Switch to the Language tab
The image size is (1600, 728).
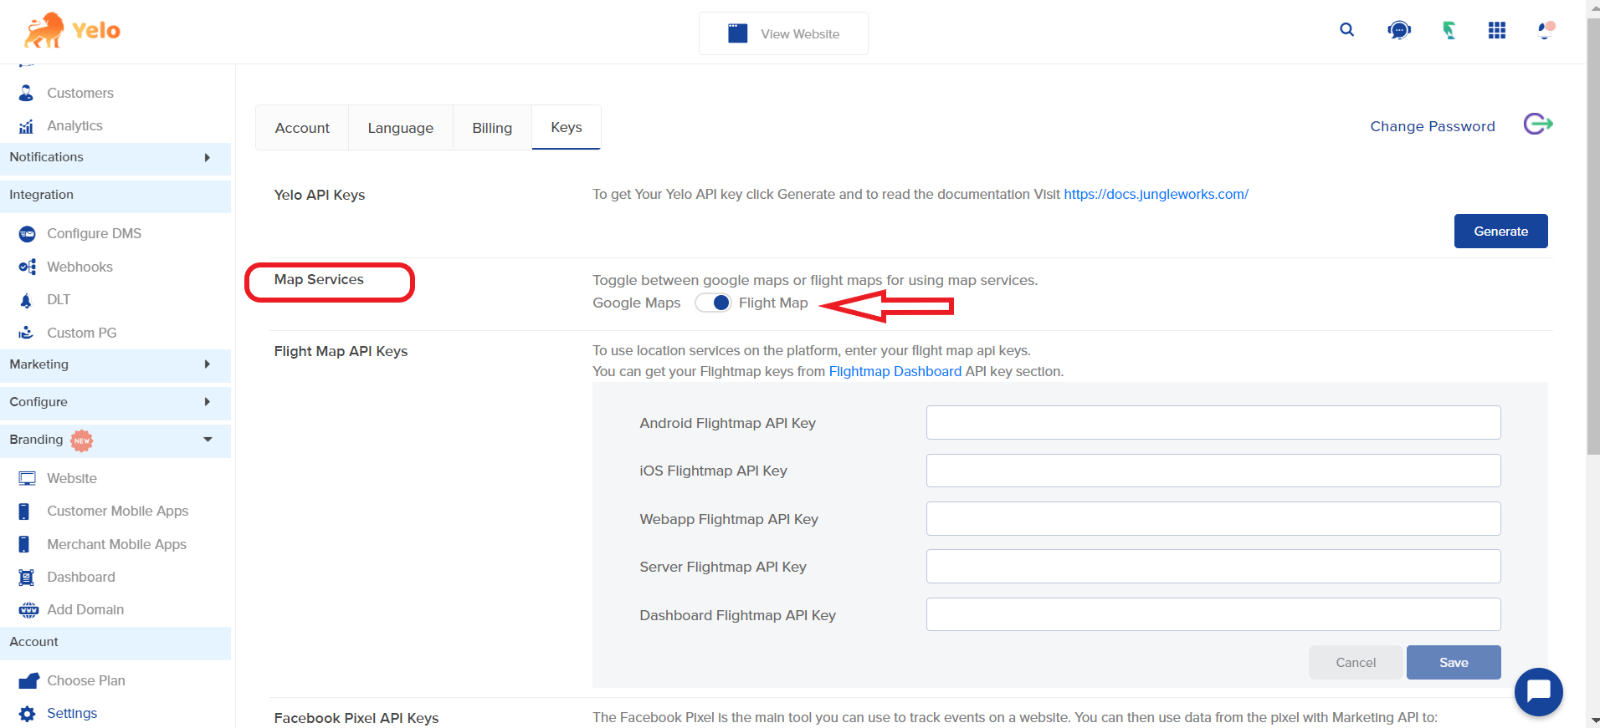[401, 128]
